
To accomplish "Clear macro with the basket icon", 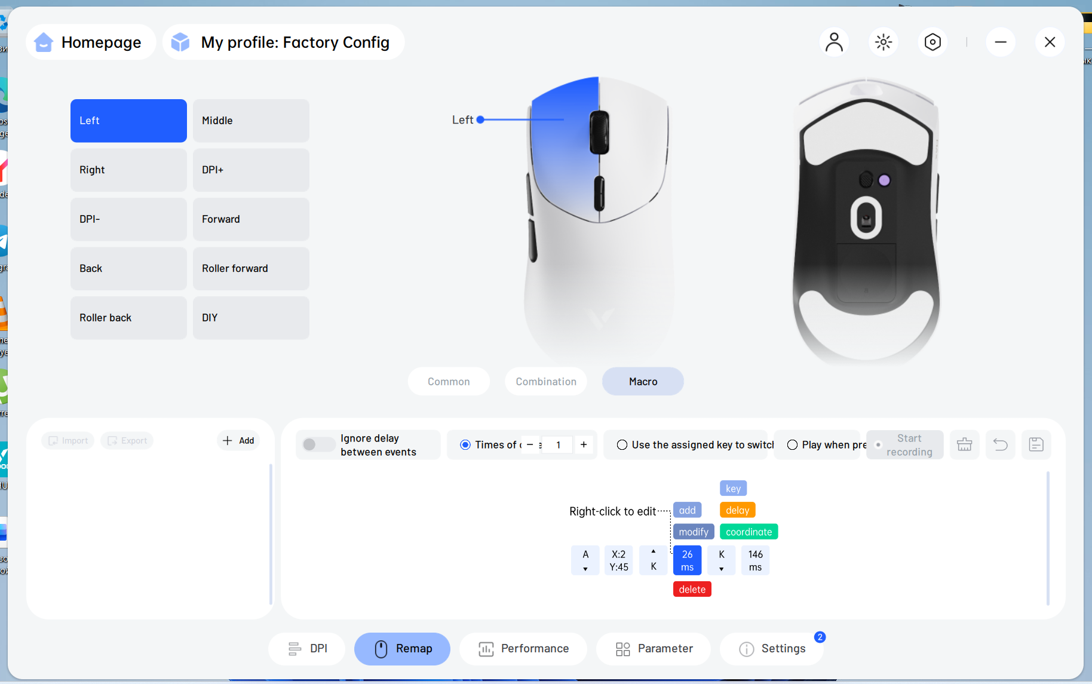I will click(964, 444).
